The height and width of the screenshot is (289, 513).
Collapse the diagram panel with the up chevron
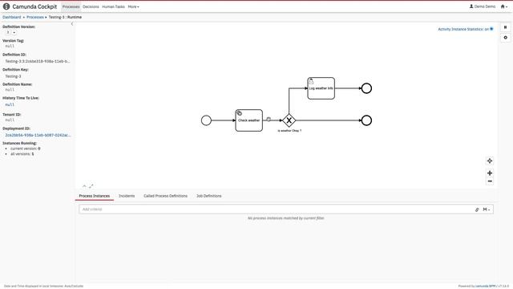coord(84,186)
